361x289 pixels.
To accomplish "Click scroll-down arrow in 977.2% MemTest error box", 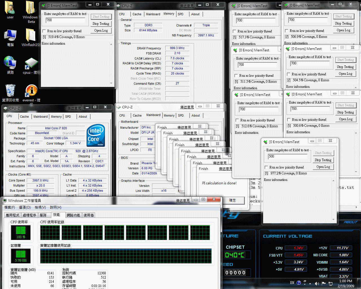I will pyautogui.click(x=333, y=219).
